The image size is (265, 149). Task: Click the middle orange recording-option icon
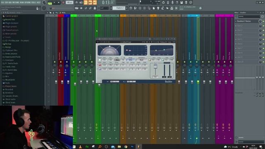pyautogui.click(x=90, y=2)
